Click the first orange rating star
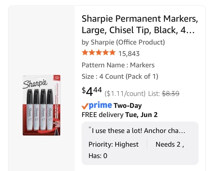The image size is (214, 171). coord(85,53)
